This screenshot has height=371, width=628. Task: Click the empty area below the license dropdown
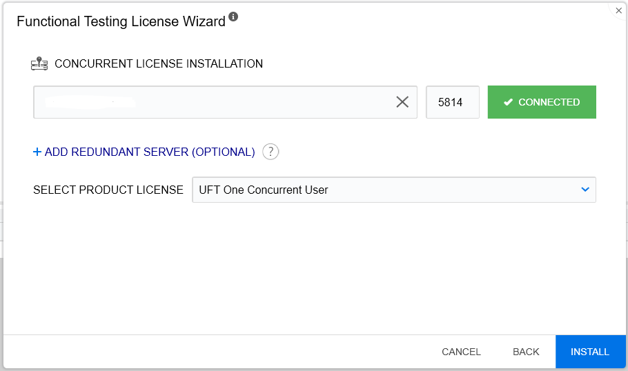point(314,269)
